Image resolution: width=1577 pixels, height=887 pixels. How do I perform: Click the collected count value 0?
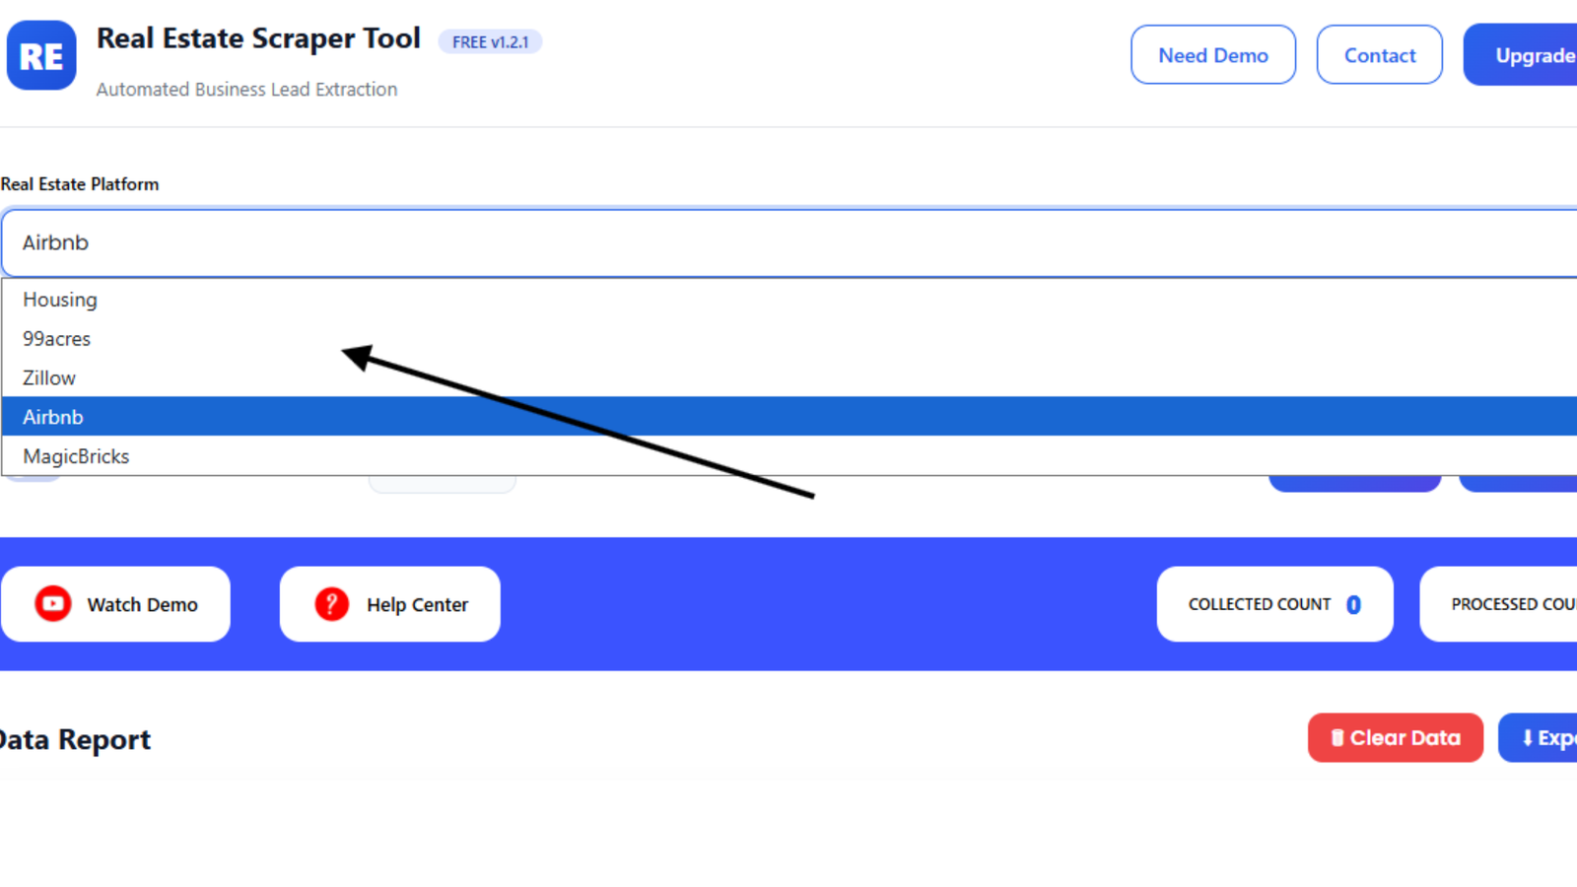pyautogui.click(x=1353, y=604)
